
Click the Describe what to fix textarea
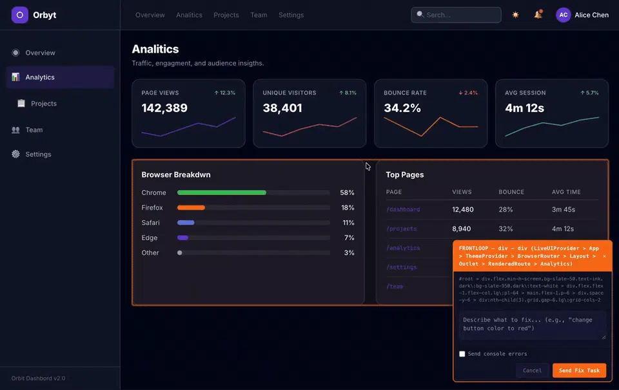point(532,325)
